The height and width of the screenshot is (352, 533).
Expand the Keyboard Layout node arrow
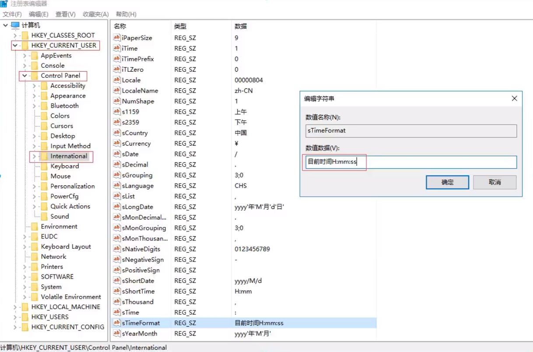click(x=25, y=247)
